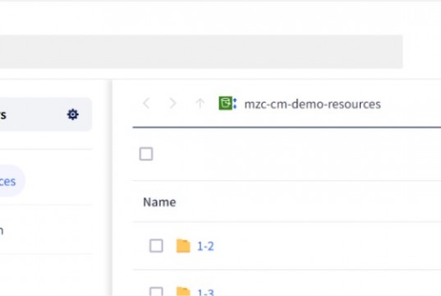Open folder link 1-2
The height and width of the screenshot is (296, 441).
pyautogui.click(x=205, y=247)
